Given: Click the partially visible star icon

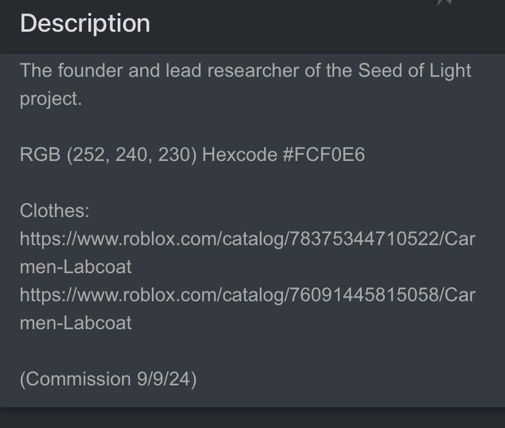Looking at the screenshot, I should pos(445,2).
